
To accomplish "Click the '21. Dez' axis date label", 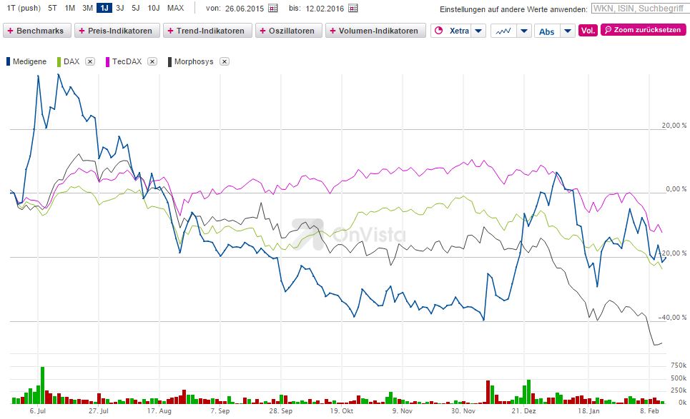I will point(523,410).
